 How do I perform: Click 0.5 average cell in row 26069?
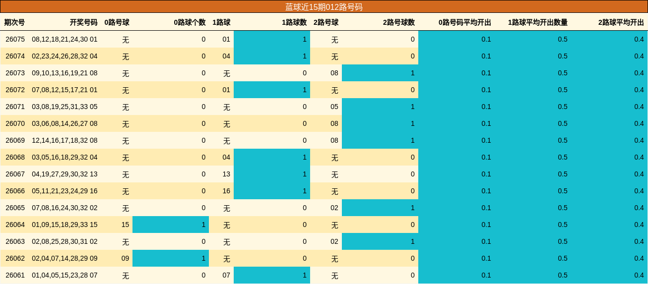533,140
